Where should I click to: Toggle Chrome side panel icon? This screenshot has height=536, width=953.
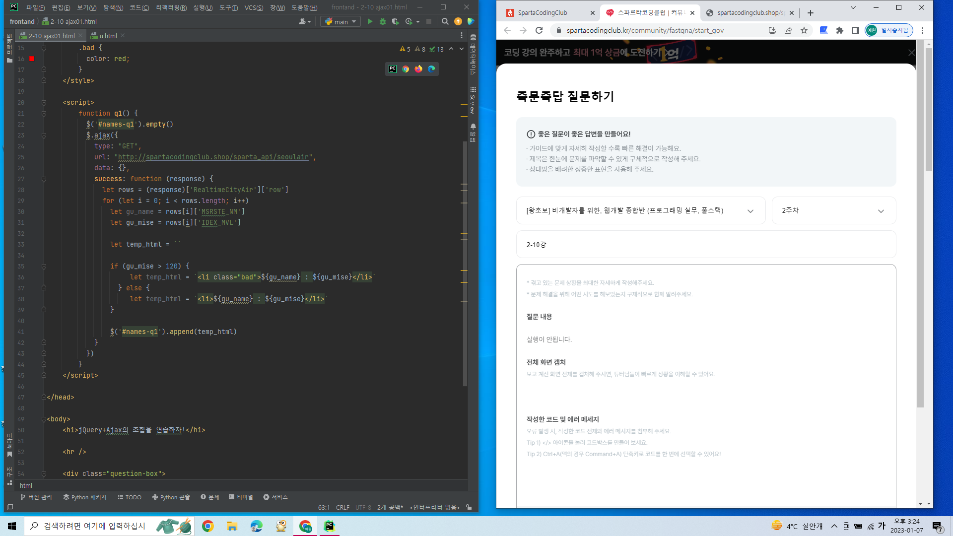click(856, 30)
